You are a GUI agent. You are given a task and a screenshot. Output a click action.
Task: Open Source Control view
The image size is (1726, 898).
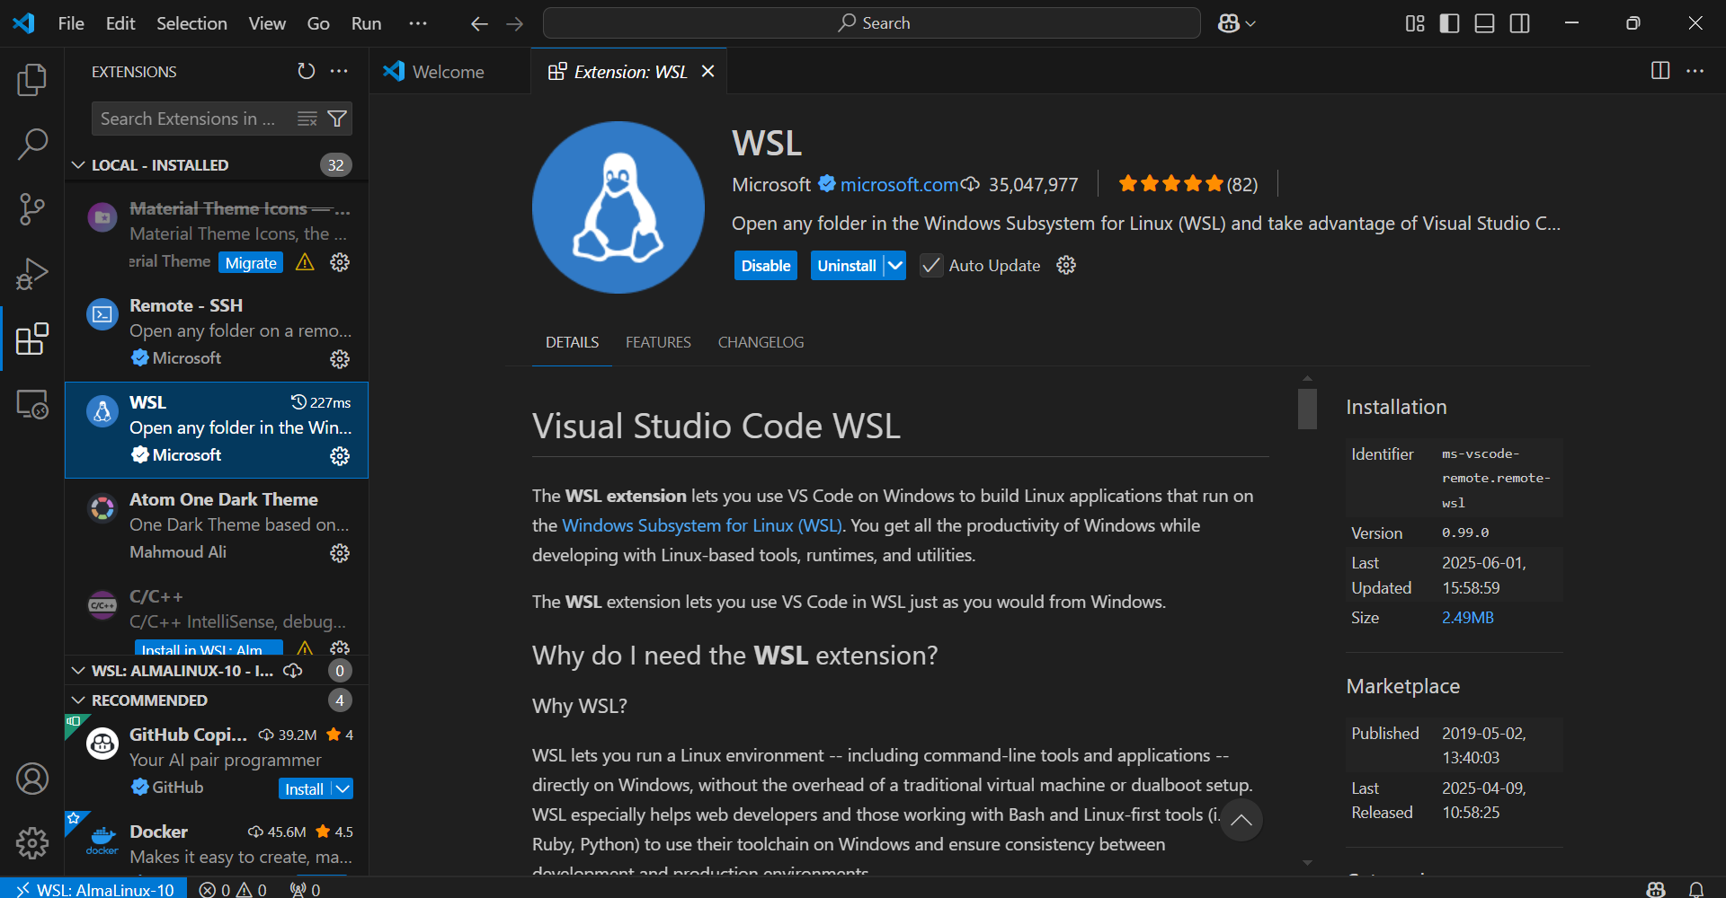32,209
